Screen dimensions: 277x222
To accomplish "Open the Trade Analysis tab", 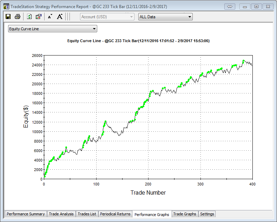I will coord(61,214).
